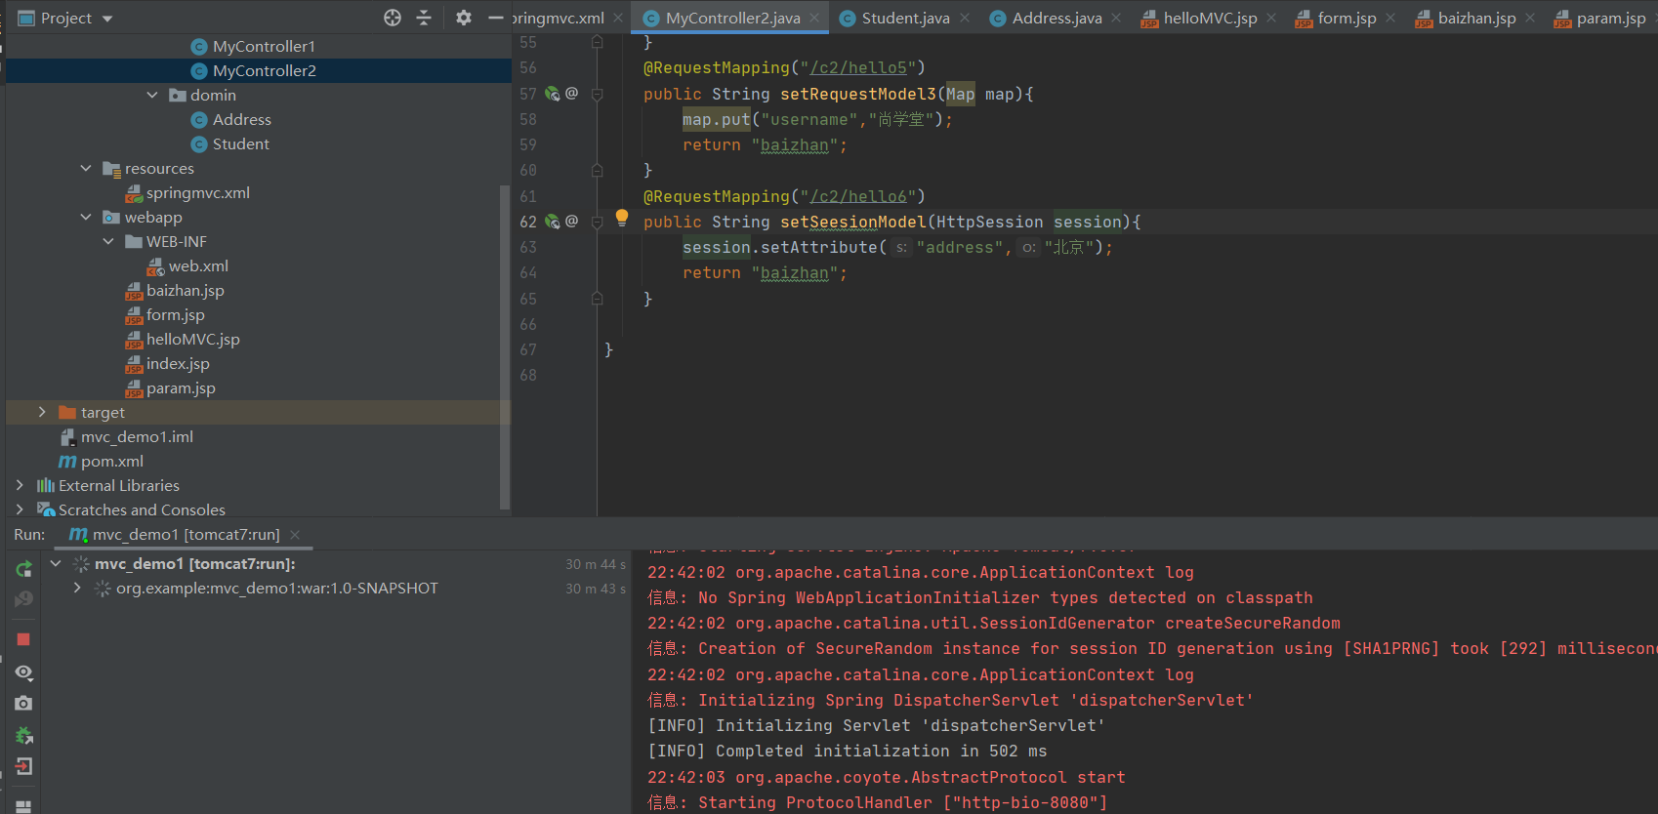
Task: Expand the target folder
Action: pyautogui.click(x=42, y=412)
